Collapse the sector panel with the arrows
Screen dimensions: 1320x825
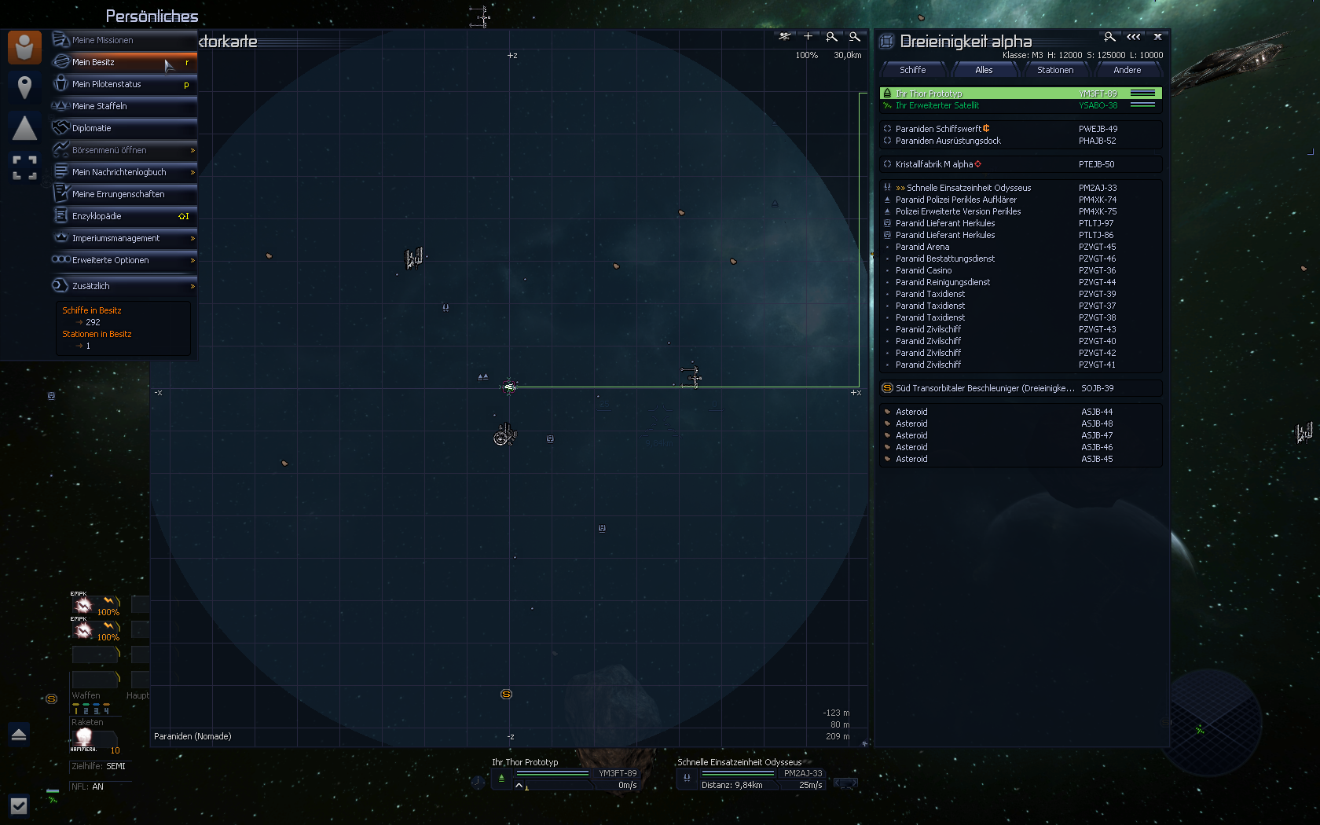[1133, 37]
